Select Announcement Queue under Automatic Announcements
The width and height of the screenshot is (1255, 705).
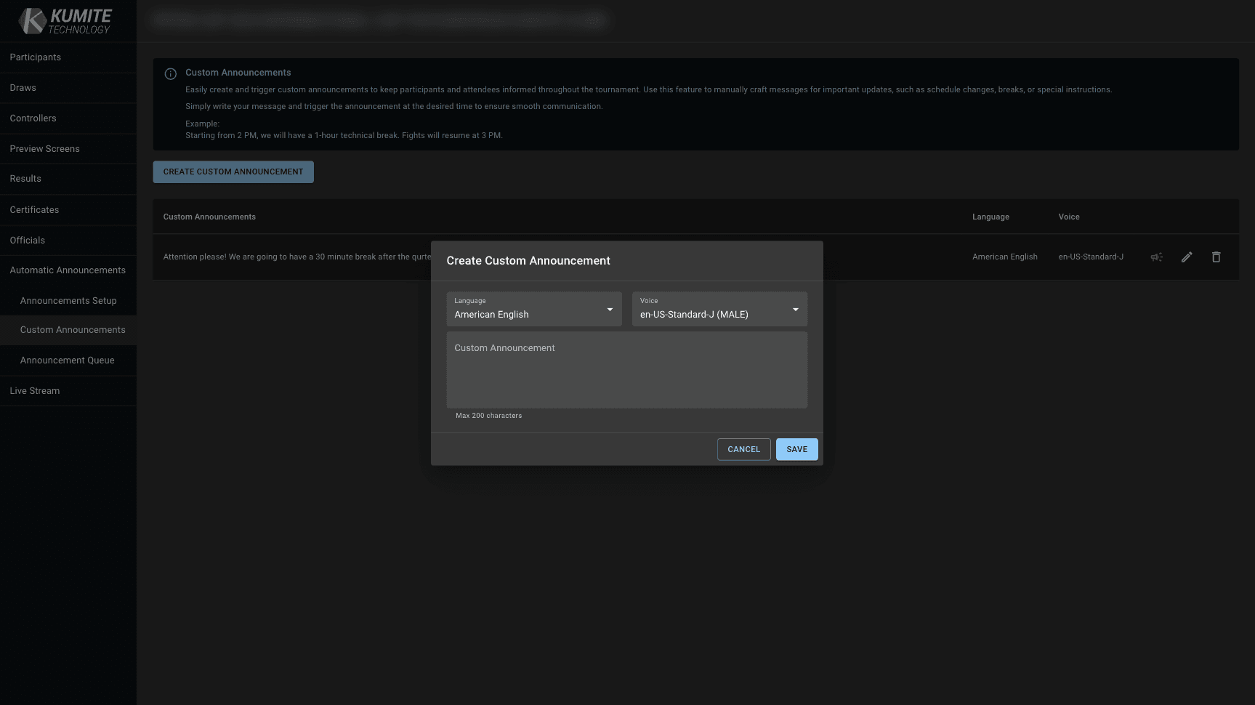(67, 360)
